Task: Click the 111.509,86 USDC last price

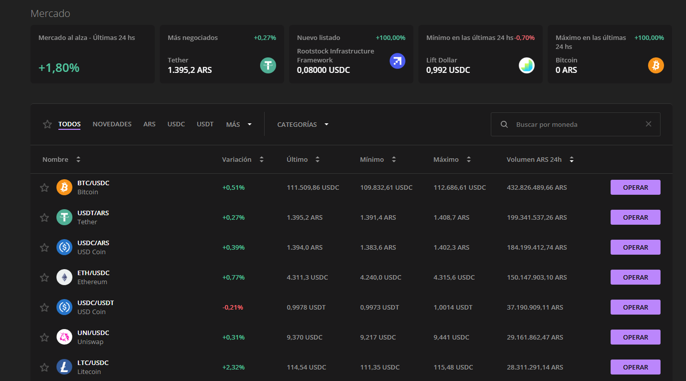Action: (x=313, y=187)
